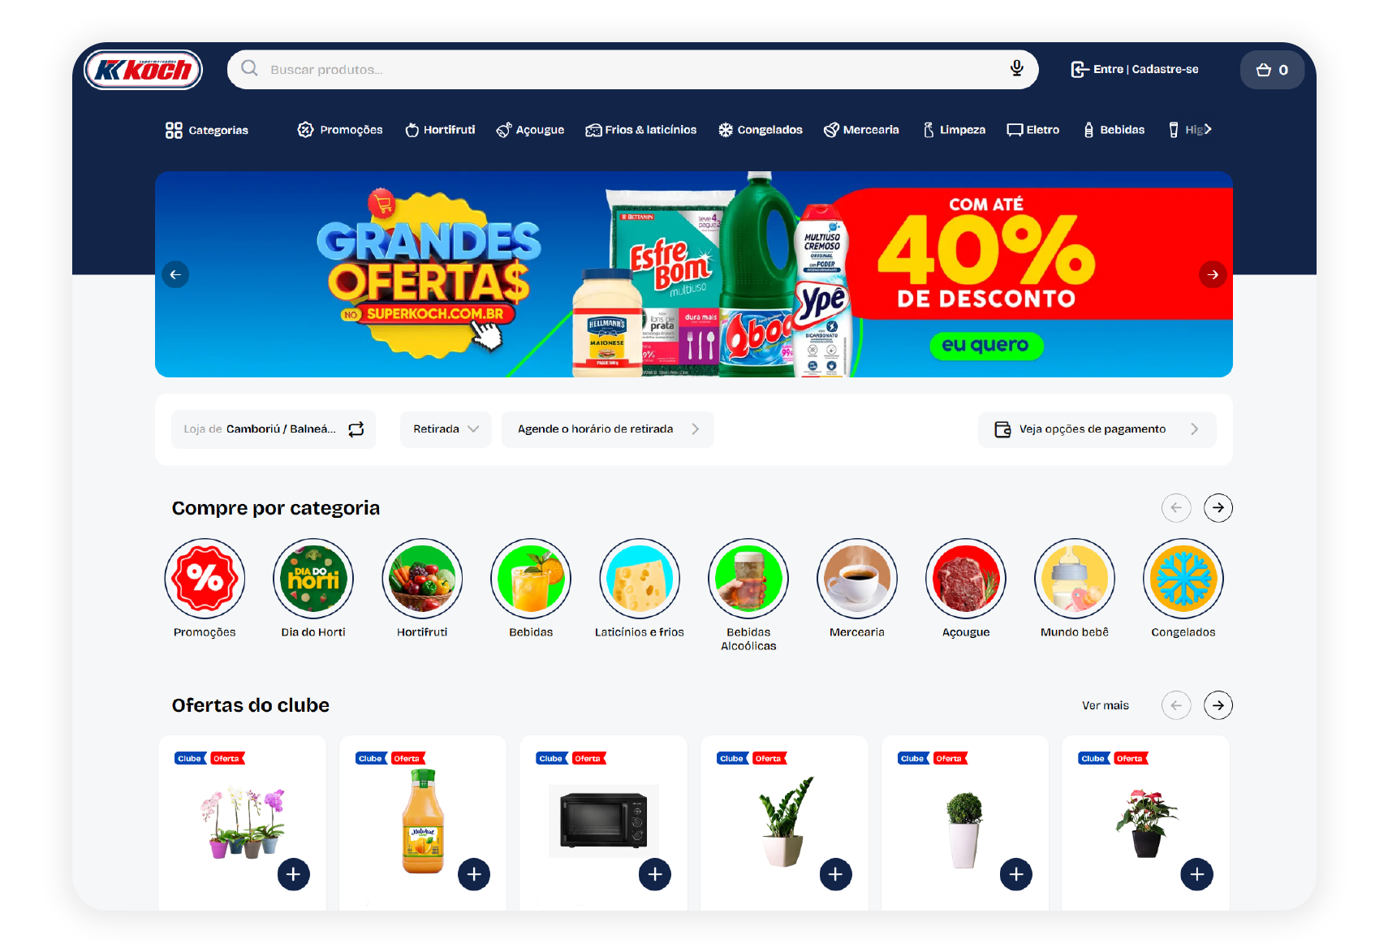Click the Koch logo
Viewport: 1388px width, 952px height.
click(143, 70)
